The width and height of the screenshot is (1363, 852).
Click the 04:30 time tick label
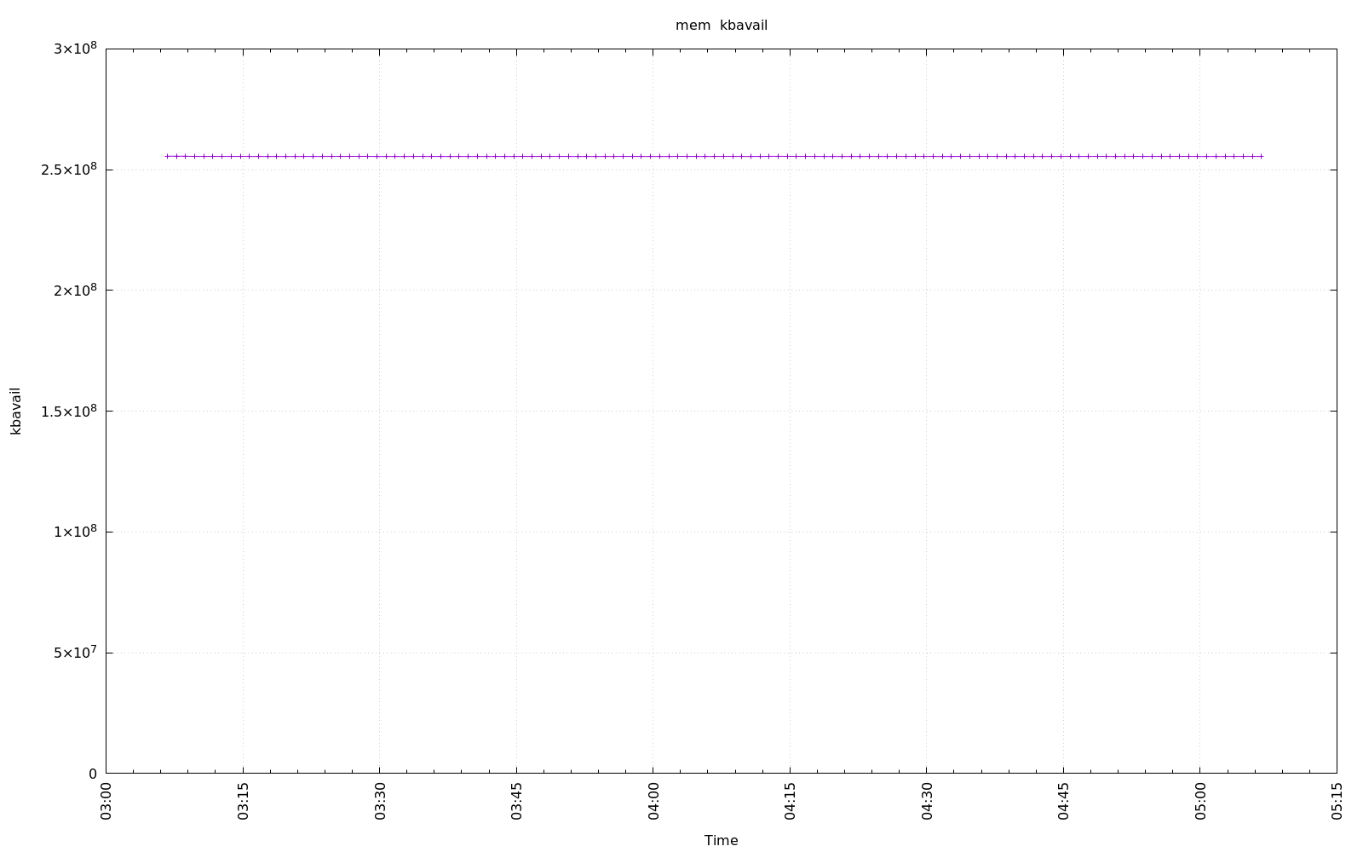click(x=927, y=801)
